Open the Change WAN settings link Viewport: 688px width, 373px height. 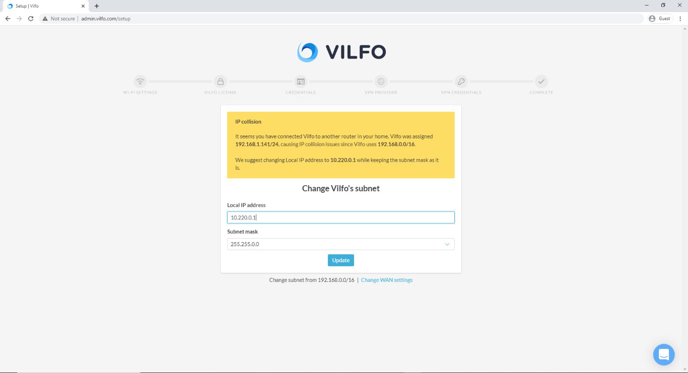387,280
